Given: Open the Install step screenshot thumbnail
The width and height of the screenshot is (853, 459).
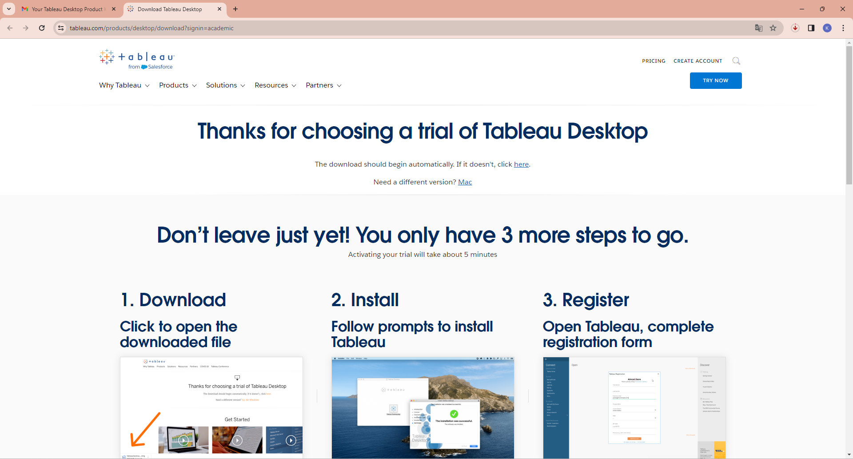Looking at the screenshot, I should [423, 407].
